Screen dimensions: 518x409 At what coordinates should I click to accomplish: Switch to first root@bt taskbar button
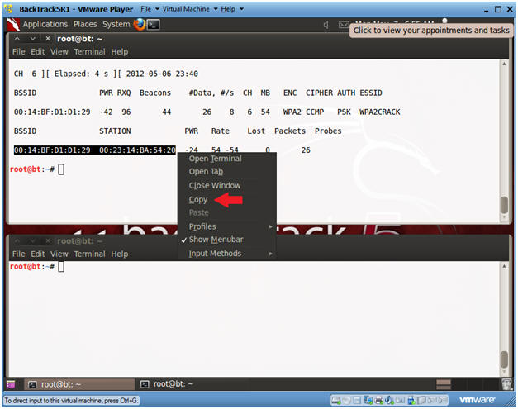pos(79,384)
